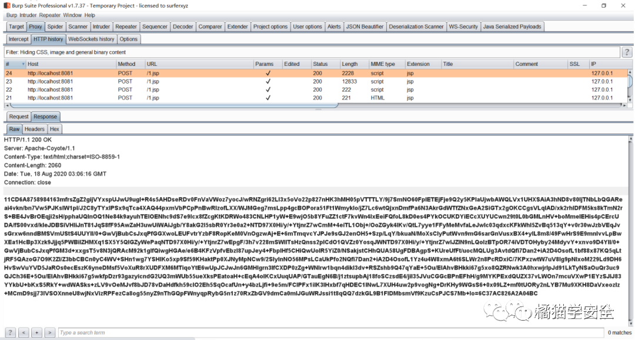
Task: Switch to the Repeater tab
Action: click(126, 26)
